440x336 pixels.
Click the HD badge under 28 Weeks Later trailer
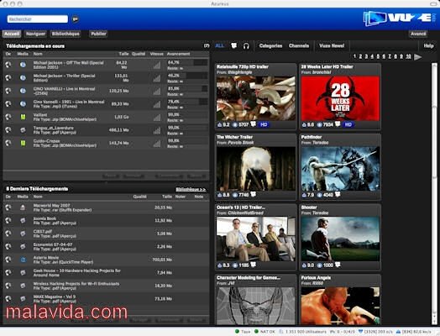(x=348, y=124)
